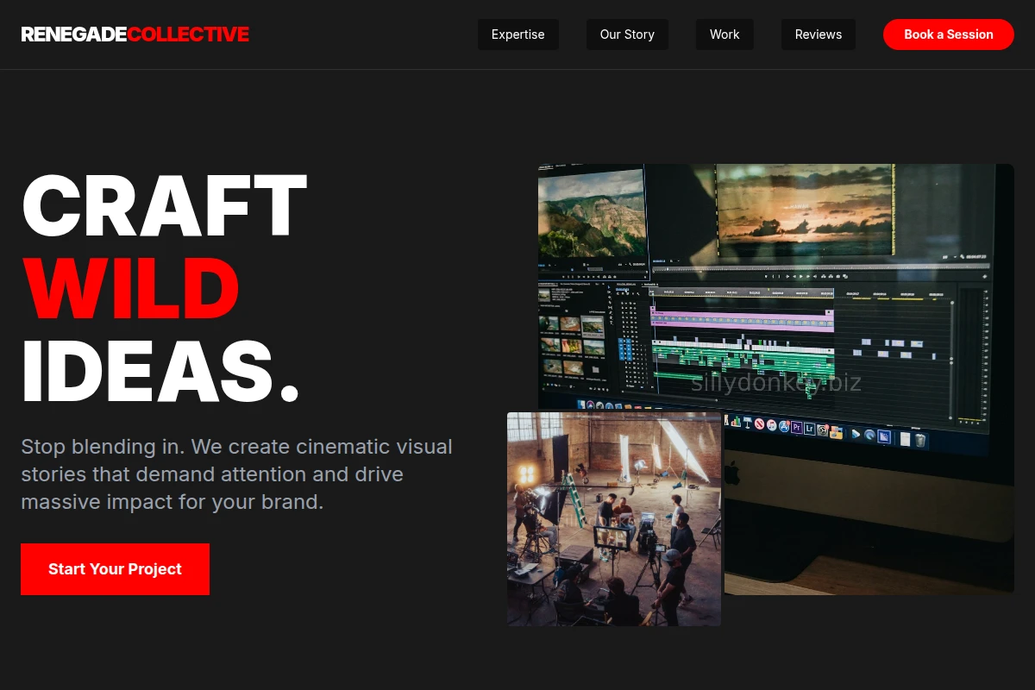Click the Book a Session button
1035x690 pixels.
(949, 34)
